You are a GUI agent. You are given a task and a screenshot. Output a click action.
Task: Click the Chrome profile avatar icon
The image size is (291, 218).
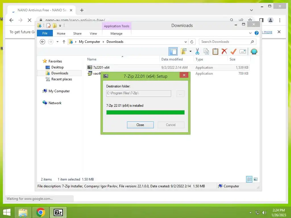[271, 20]
